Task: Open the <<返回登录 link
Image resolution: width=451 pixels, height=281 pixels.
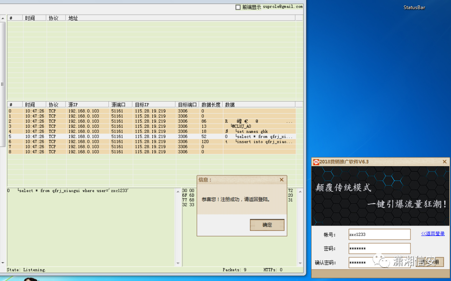Action: [x=433, y=233]
